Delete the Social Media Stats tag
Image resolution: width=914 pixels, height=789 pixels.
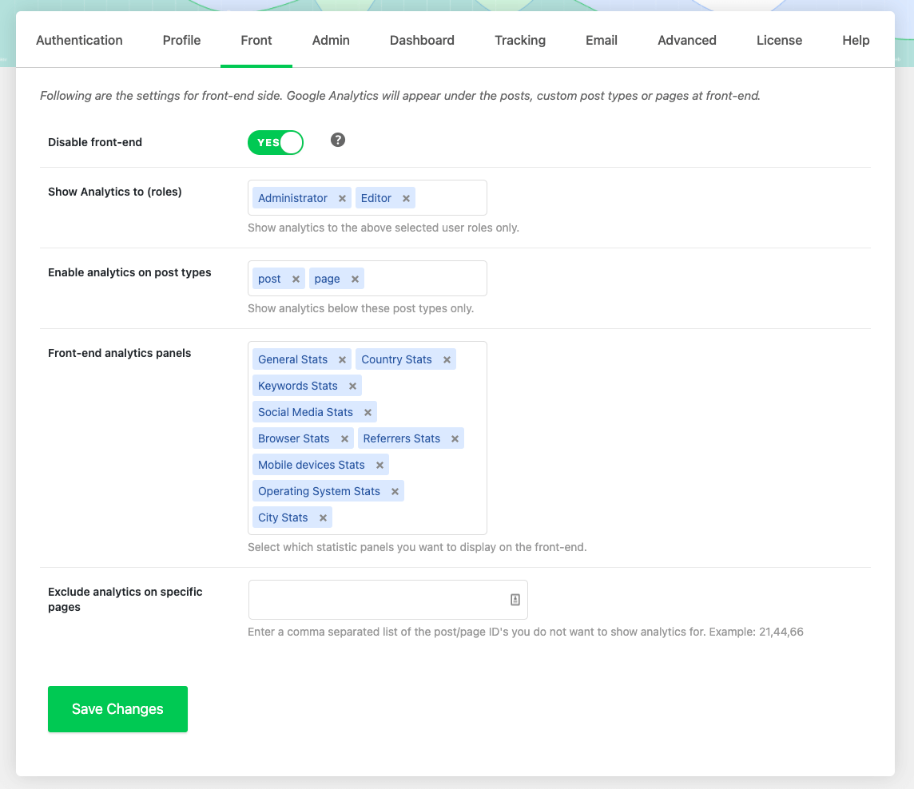(x=368, y=413)
